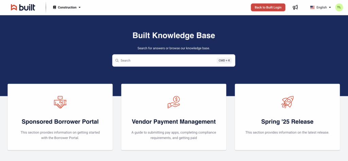348x161 pixels.
Task: Open the Vendor Payment Management title link
Action: [x=174, y=122]
